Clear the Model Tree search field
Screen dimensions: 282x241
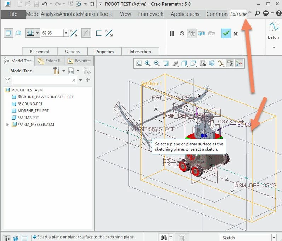74,80
